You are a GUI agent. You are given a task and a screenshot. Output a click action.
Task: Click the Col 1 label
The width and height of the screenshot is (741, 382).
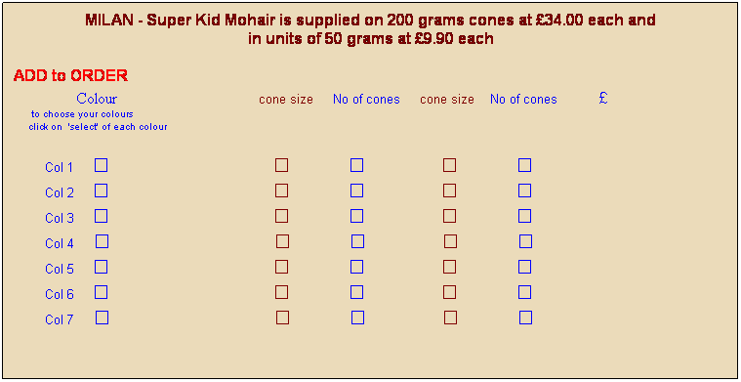pos(60,167)
